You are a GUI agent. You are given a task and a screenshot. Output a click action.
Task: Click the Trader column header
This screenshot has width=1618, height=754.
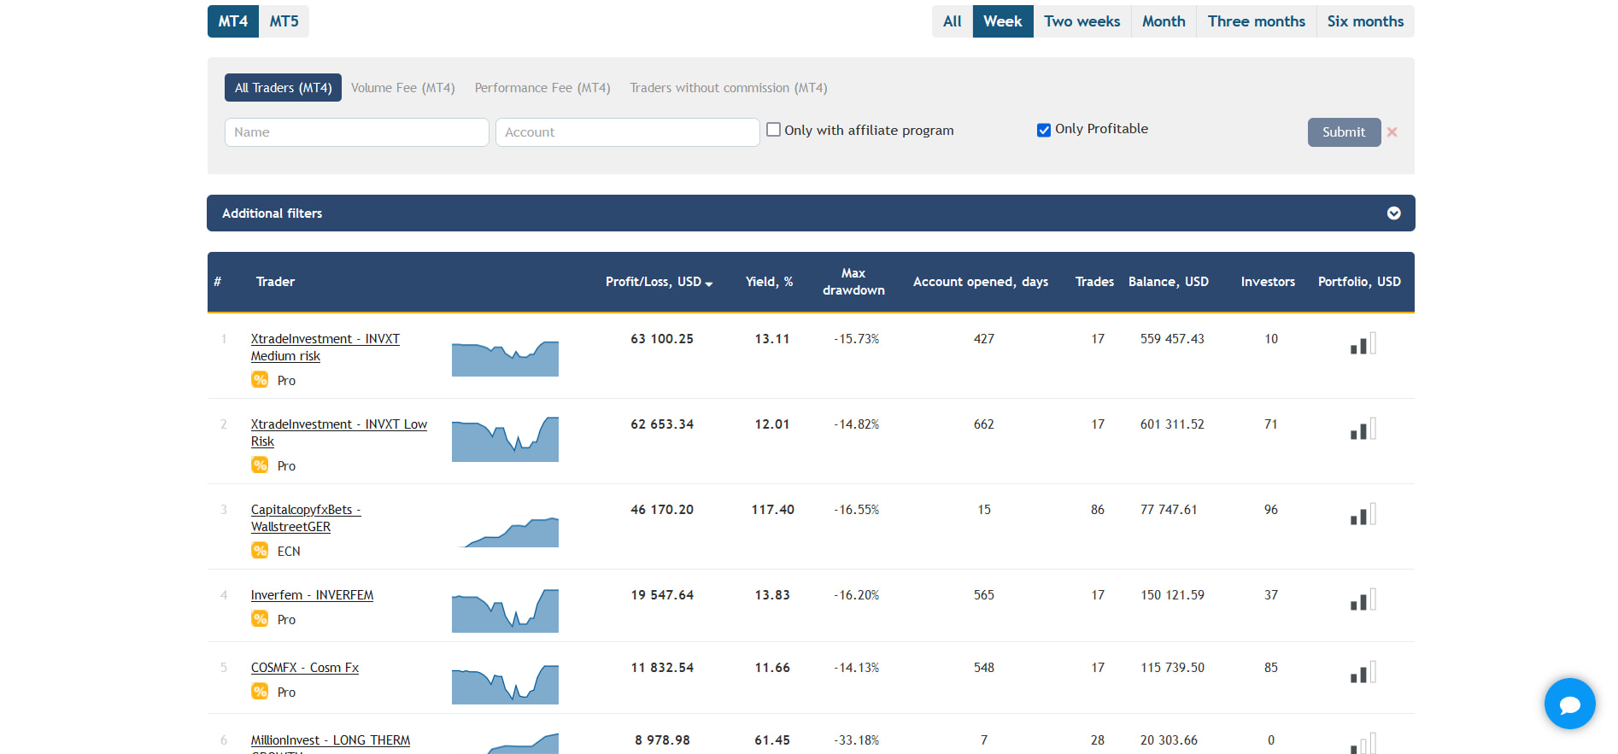[x=275, y=282]
